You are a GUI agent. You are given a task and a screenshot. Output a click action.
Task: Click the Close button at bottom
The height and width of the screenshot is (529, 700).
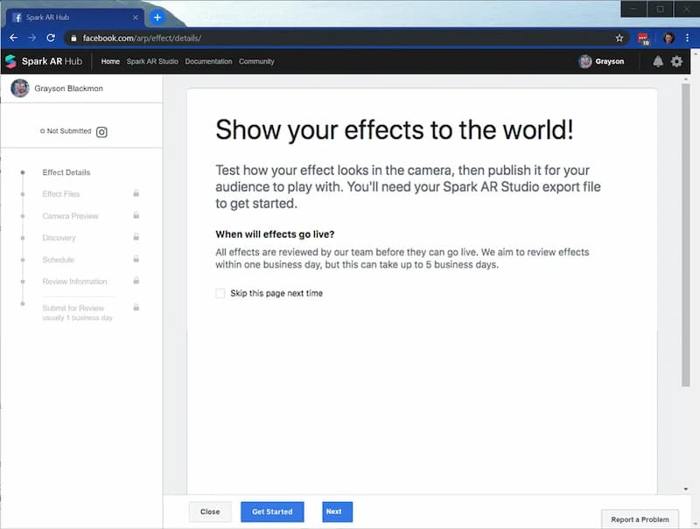(210, 512)
